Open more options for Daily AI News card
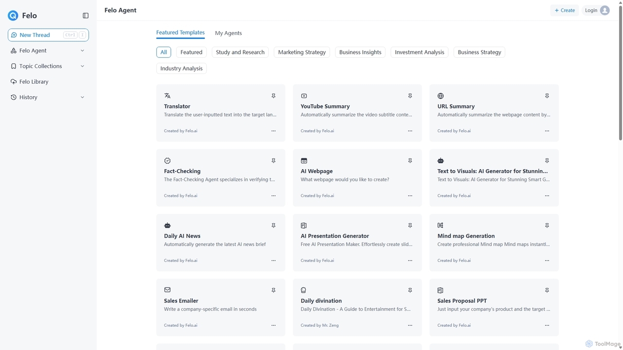Viewport: 623px width, 350px height. [274, 261]
